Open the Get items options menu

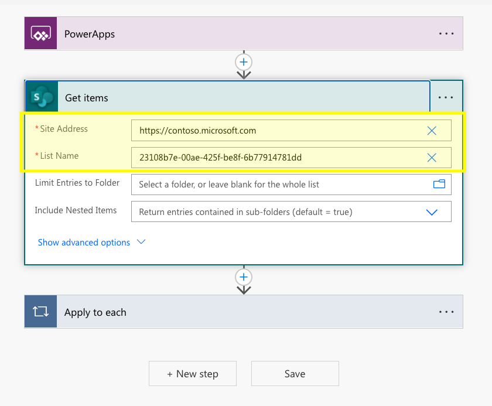[447, 97]
